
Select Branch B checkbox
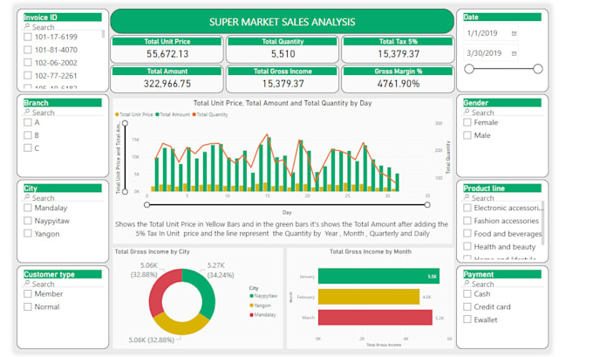click(28, 135)
